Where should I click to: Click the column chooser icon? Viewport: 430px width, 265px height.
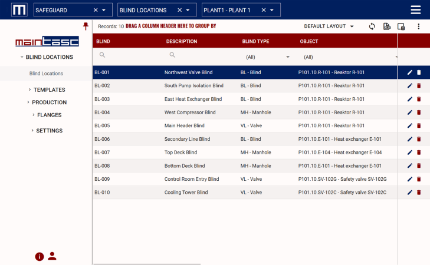tap(401, 26)
